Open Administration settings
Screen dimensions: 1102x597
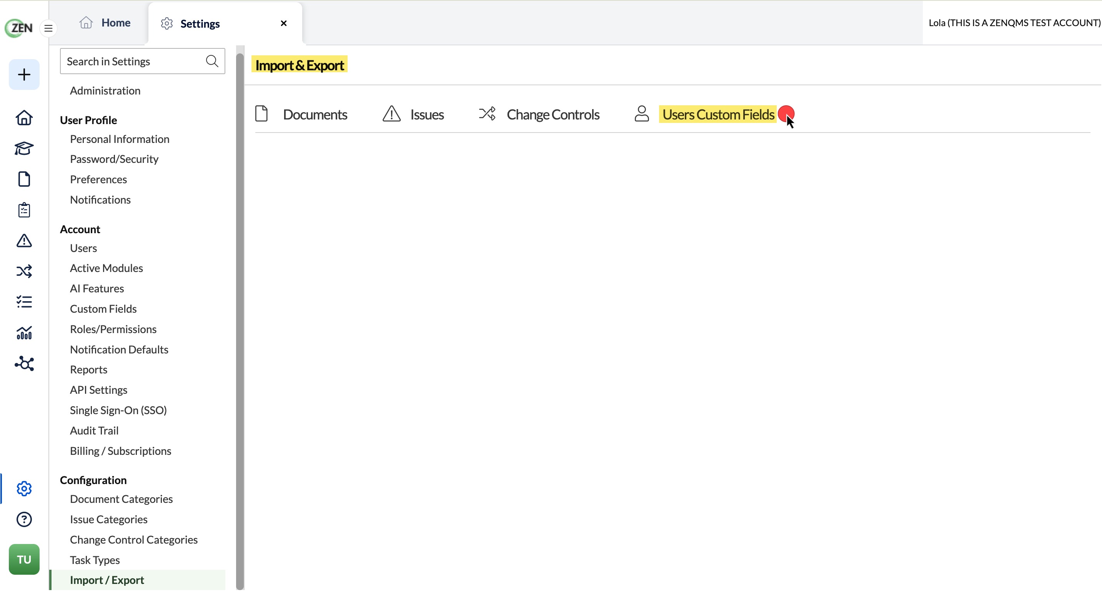[105, 91]
